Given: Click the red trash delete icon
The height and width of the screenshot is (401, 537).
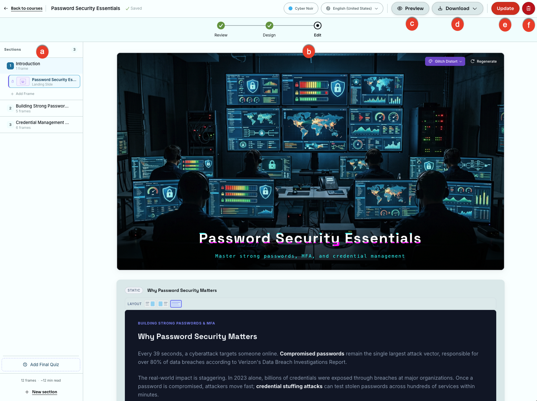Looking at the screenshot, I should point(529,8).
